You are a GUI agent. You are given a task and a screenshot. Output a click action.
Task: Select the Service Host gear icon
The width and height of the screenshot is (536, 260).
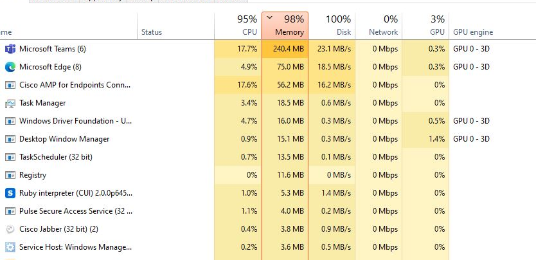pyautogui.click(x=10, y=247)
